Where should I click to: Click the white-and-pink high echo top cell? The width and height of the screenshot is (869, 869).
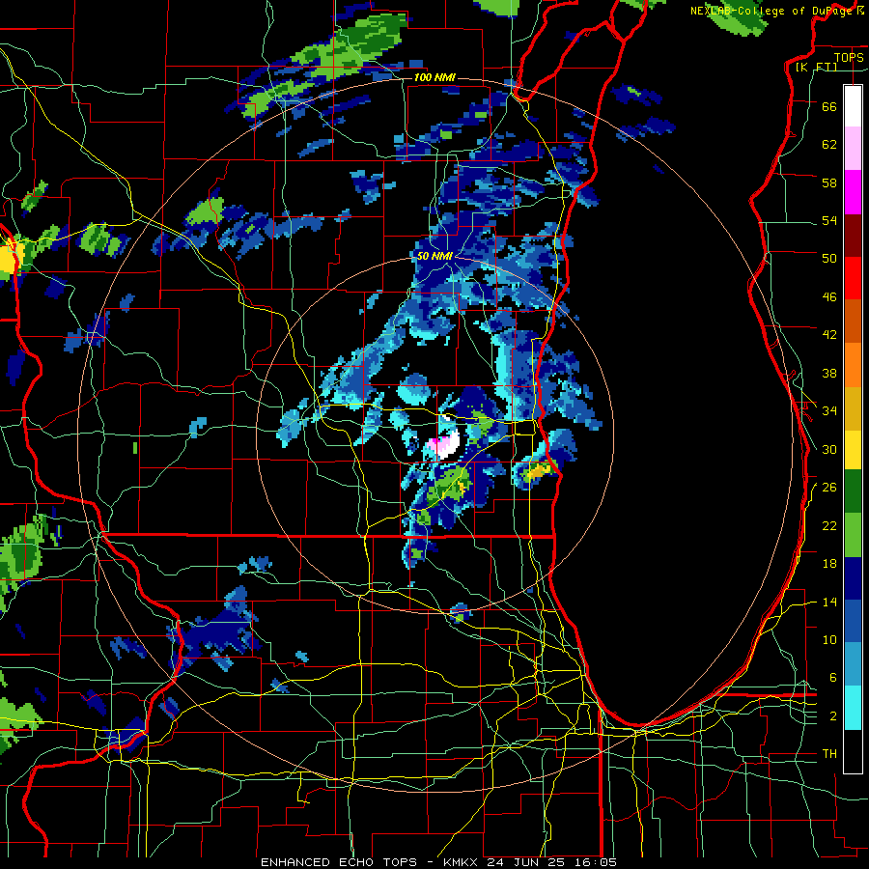(445, 444)
